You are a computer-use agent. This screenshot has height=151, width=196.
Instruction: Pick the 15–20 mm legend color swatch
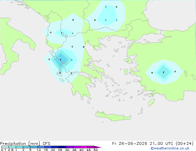pos(48,147)
